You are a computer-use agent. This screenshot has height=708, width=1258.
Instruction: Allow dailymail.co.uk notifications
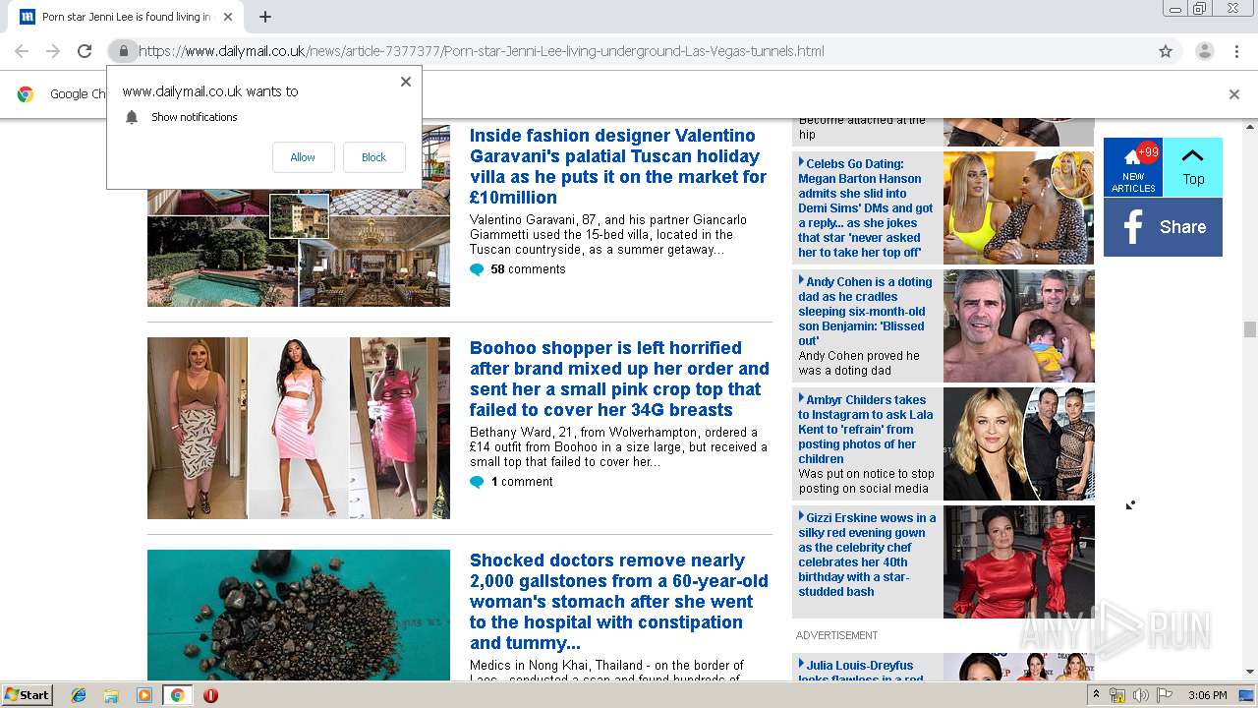click(303, 157)
